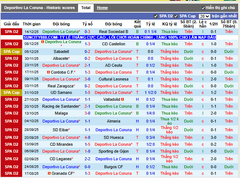Click red card icon next to Valladolid
The height and width of the screenshot is (178, 240).
coord(122,99)
